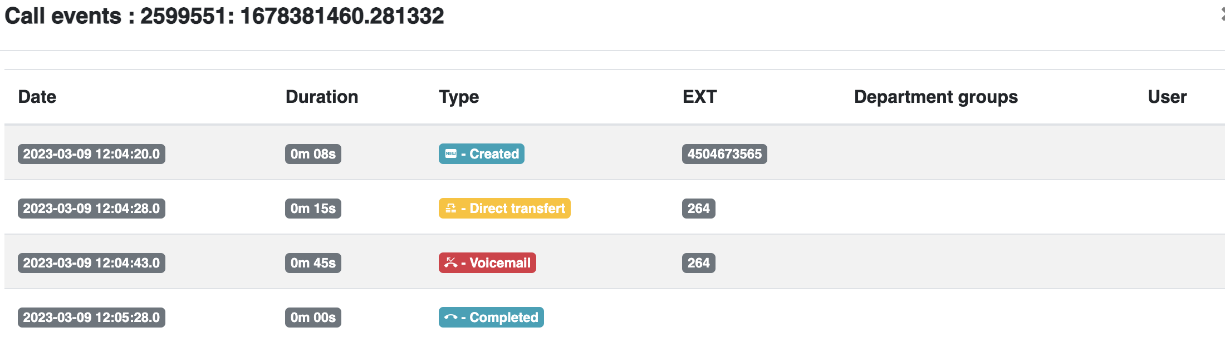Select the 2023-03-09 12:04:20.0 date badge

click(91, 154)
